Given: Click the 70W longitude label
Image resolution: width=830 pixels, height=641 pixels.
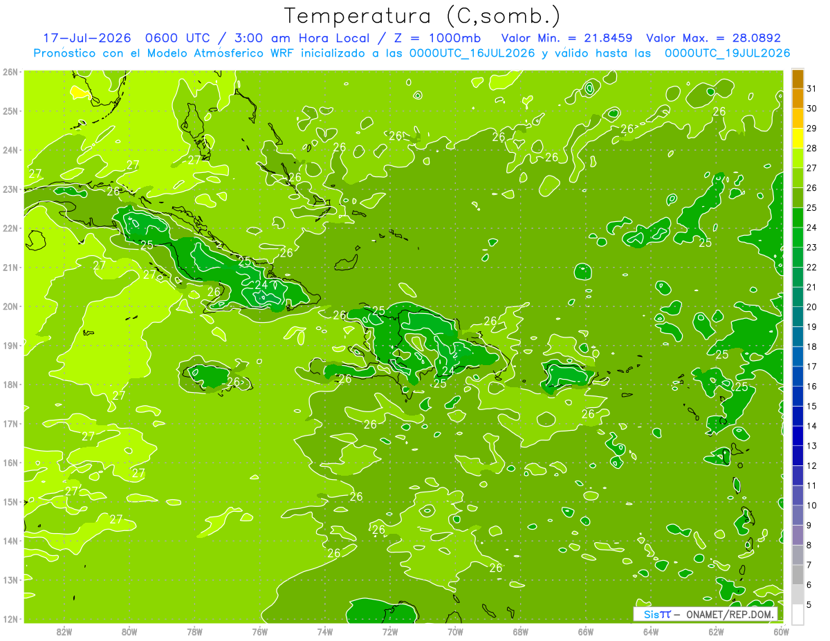Looking at the screenshot, I should (x=455, y=631).
